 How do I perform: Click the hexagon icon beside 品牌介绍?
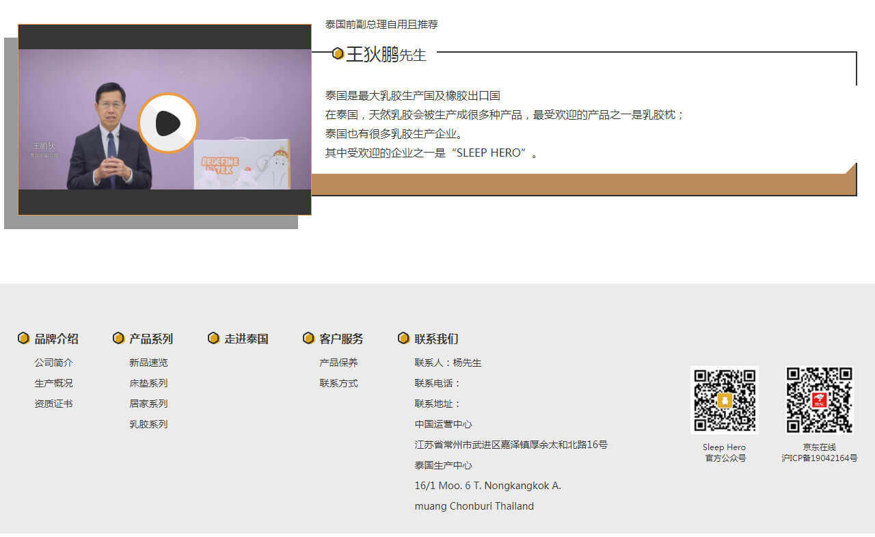23,339
